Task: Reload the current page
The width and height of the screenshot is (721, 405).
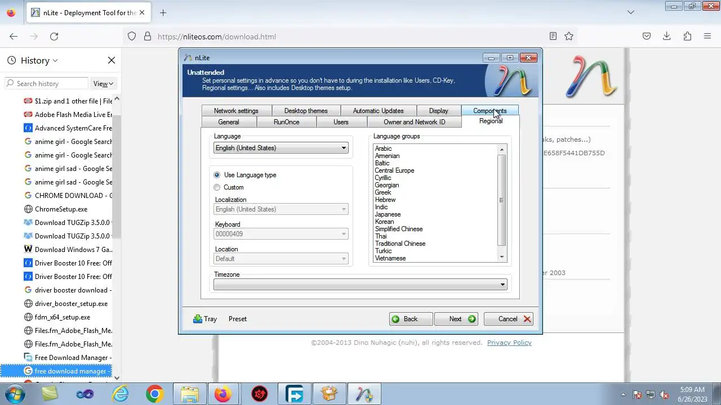Action: pyautogui.click(x=54, y=36)
